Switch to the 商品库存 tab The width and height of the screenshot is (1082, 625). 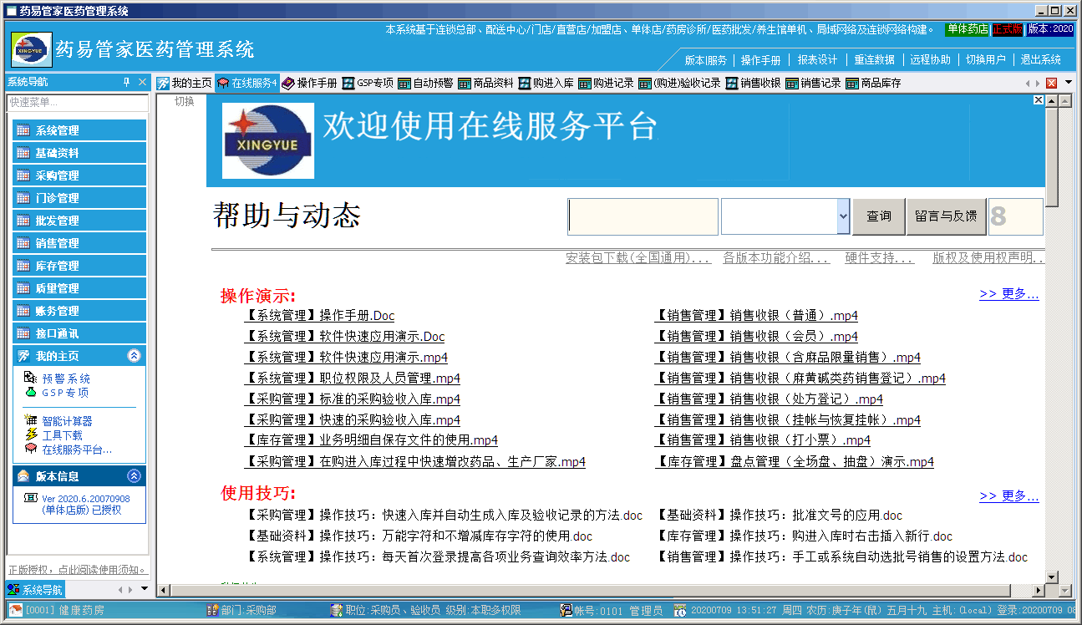coord(873,83)
